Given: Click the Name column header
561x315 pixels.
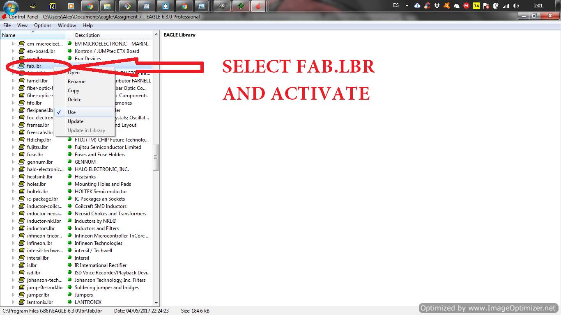Looking at the screenshot, I should [x=32, y=35].
